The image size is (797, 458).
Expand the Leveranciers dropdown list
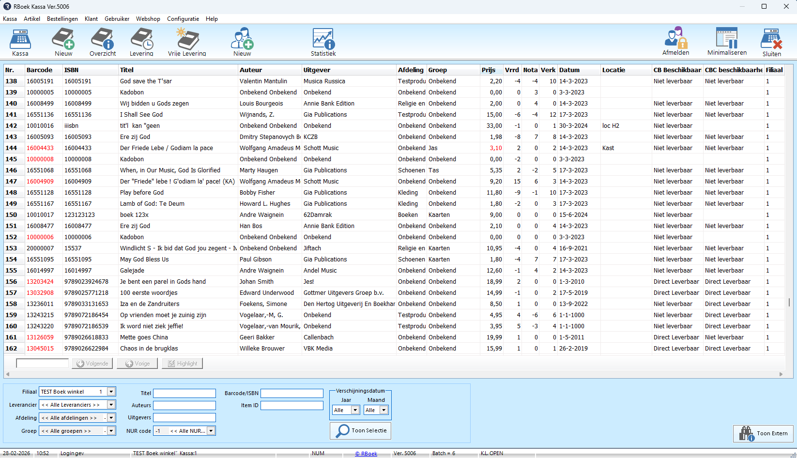[111, 405]
